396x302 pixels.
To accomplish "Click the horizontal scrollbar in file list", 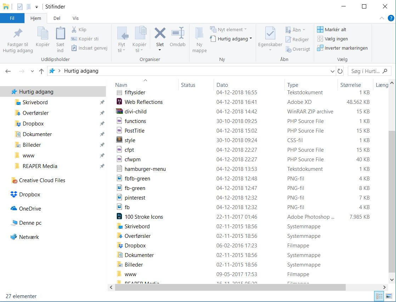I will coord(230,287).
